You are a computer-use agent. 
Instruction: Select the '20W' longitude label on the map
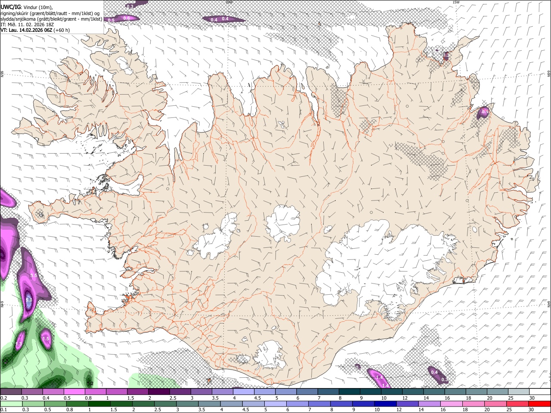(x=229, y=2)
